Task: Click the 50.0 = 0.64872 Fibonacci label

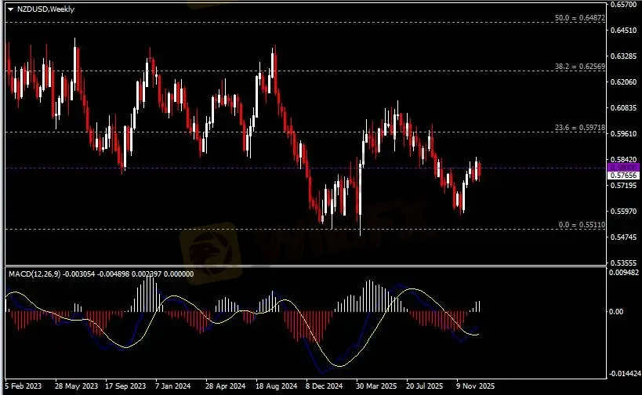Action: [x=579, y=17]
